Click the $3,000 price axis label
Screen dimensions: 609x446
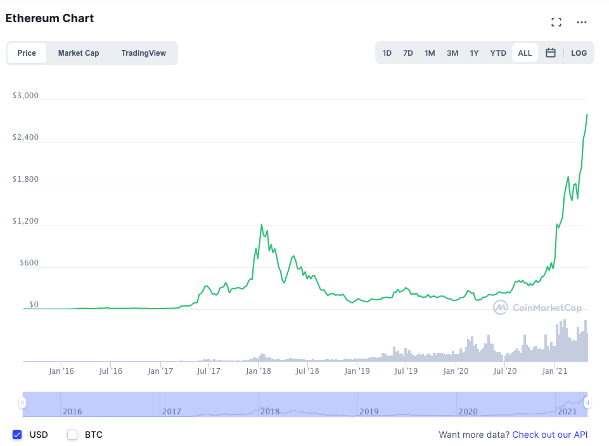pos(25,96)
